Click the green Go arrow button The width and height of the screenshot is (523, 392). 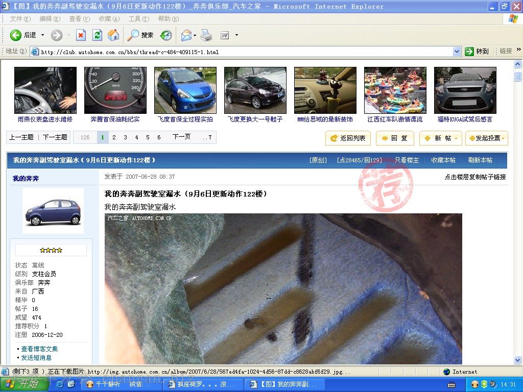tap(469, 52)
